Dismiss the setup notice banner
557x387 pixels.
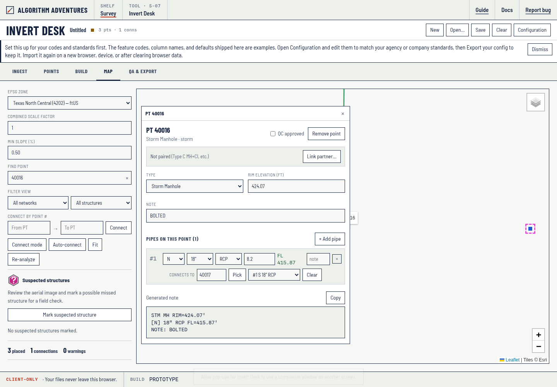coord(540,49)
